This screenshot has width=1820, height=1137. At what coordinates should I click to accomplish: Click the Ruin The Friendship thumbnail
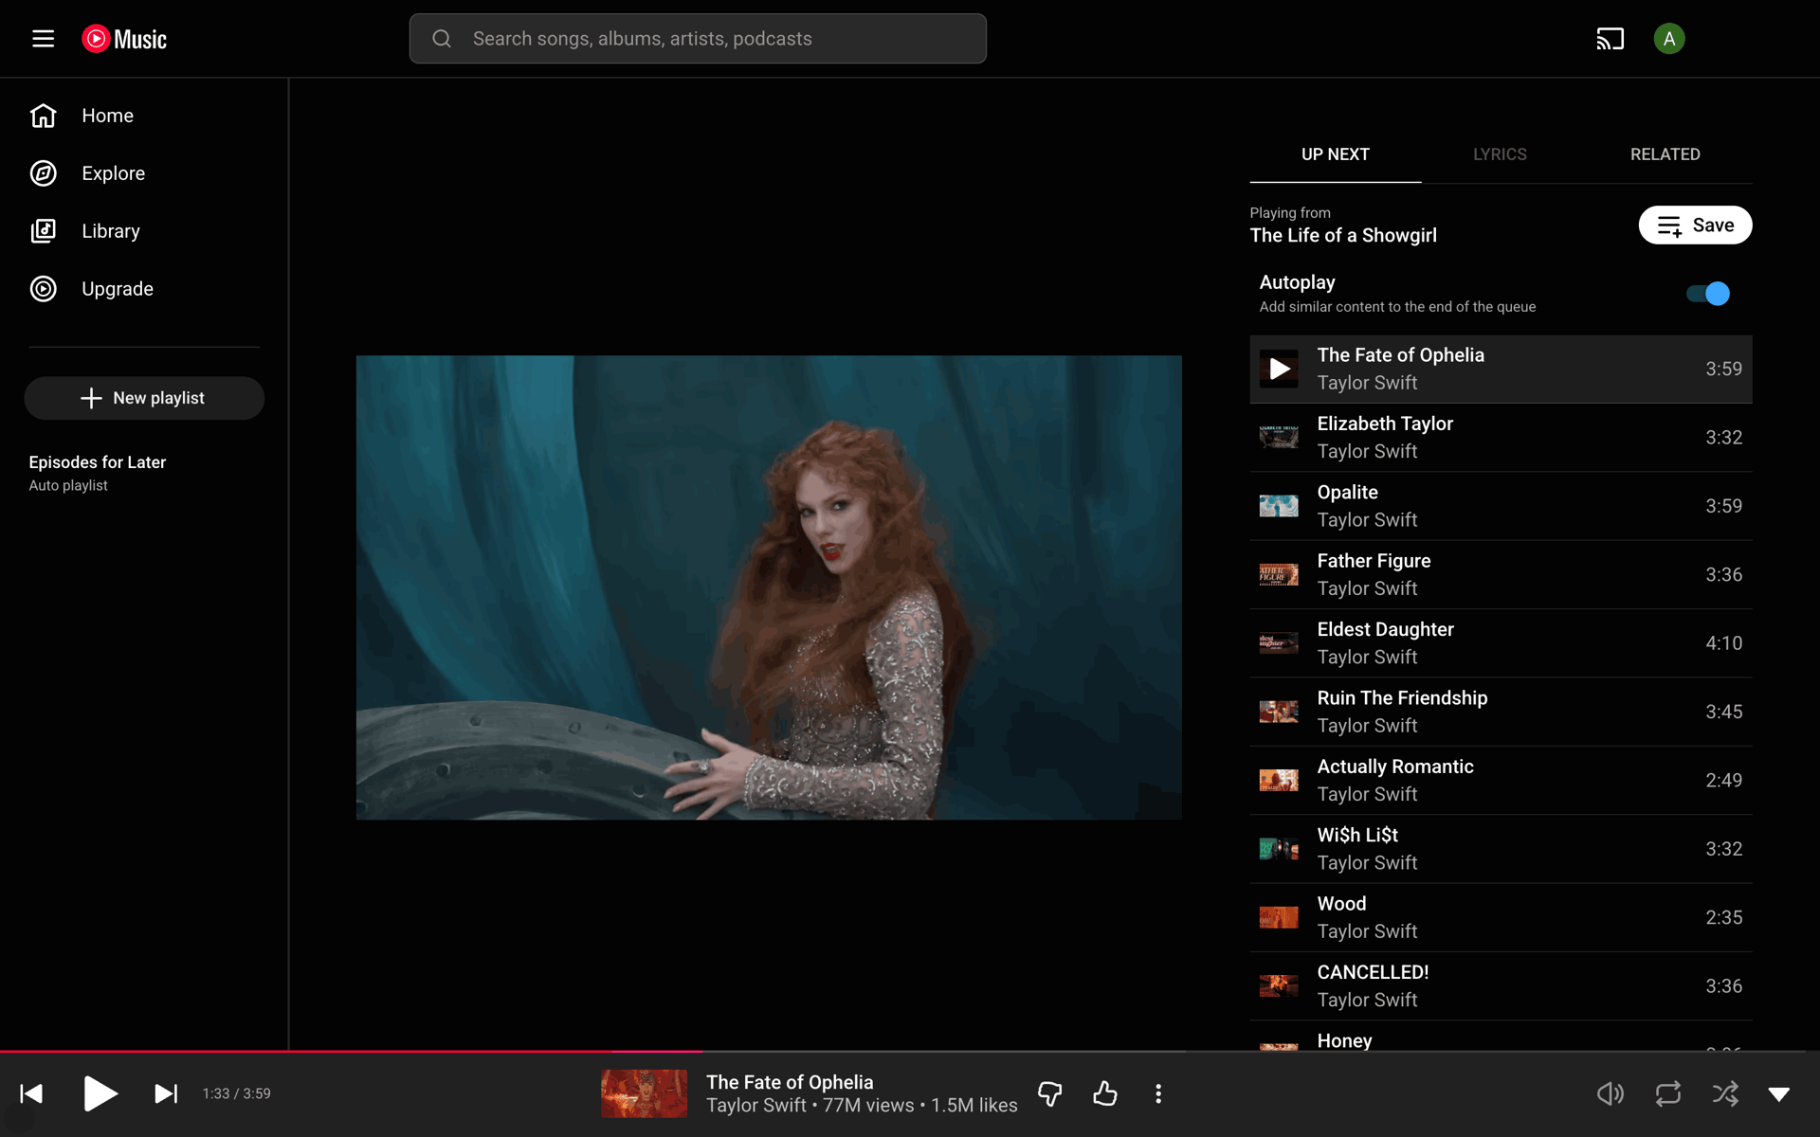[1279, 712]
